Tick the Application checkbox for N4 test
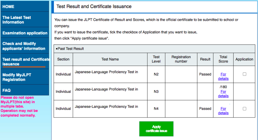The height and width of the screenshot is (140, 258). coord(244,109)
